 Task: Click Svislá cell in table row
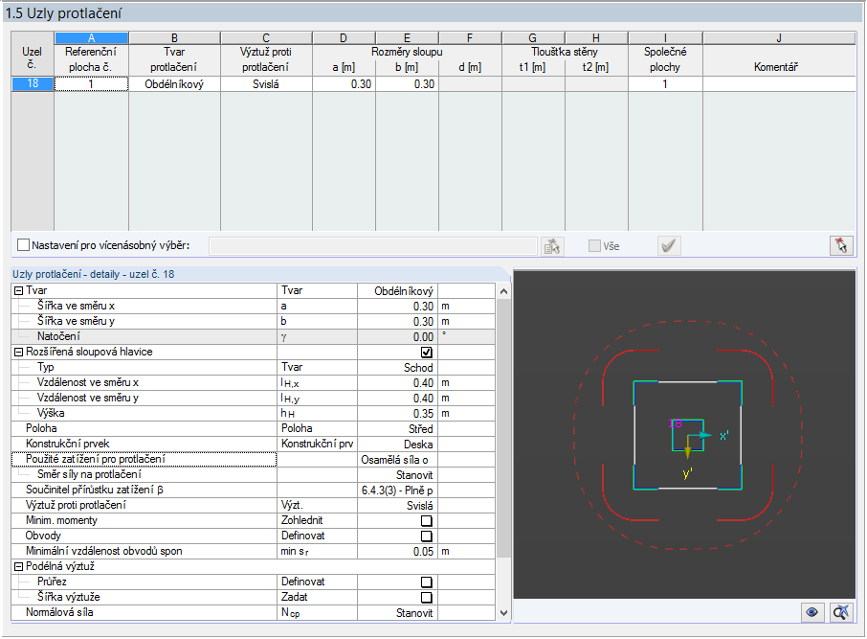point(266,84)
